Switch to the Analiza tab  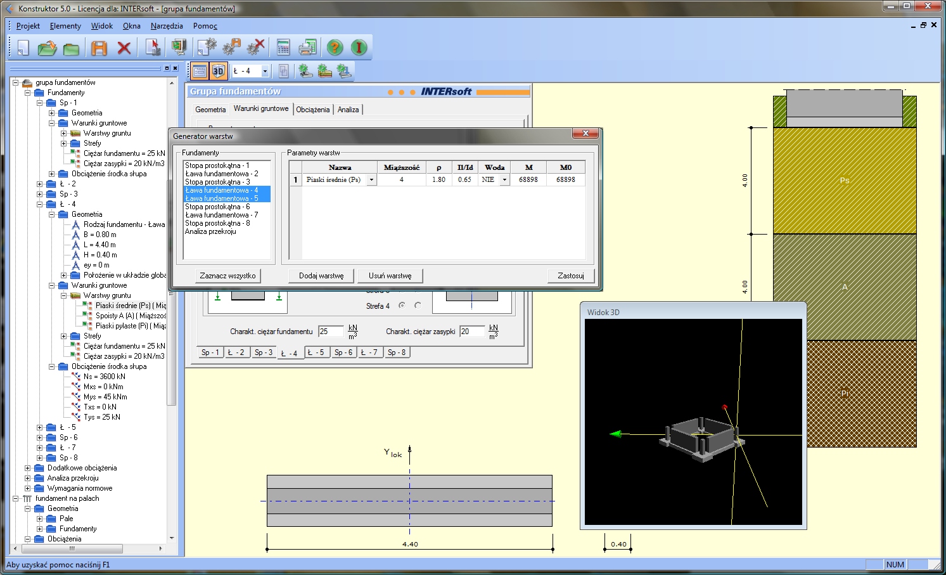click(348, 110)
